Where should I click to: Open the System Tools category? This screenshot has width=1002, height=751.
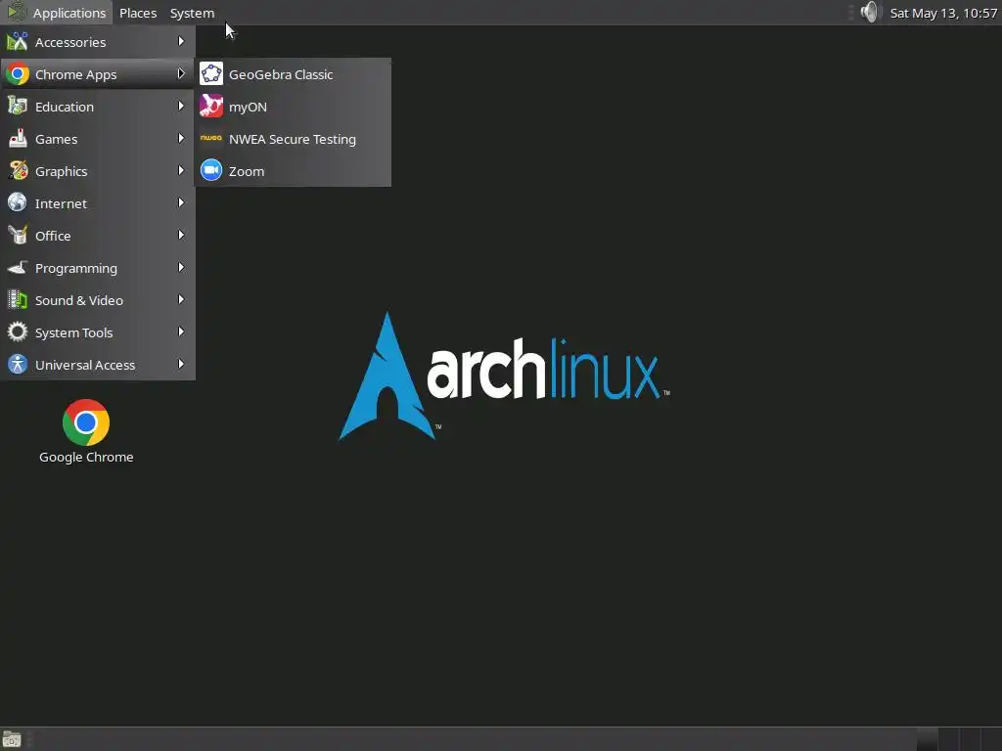[98, 332]
